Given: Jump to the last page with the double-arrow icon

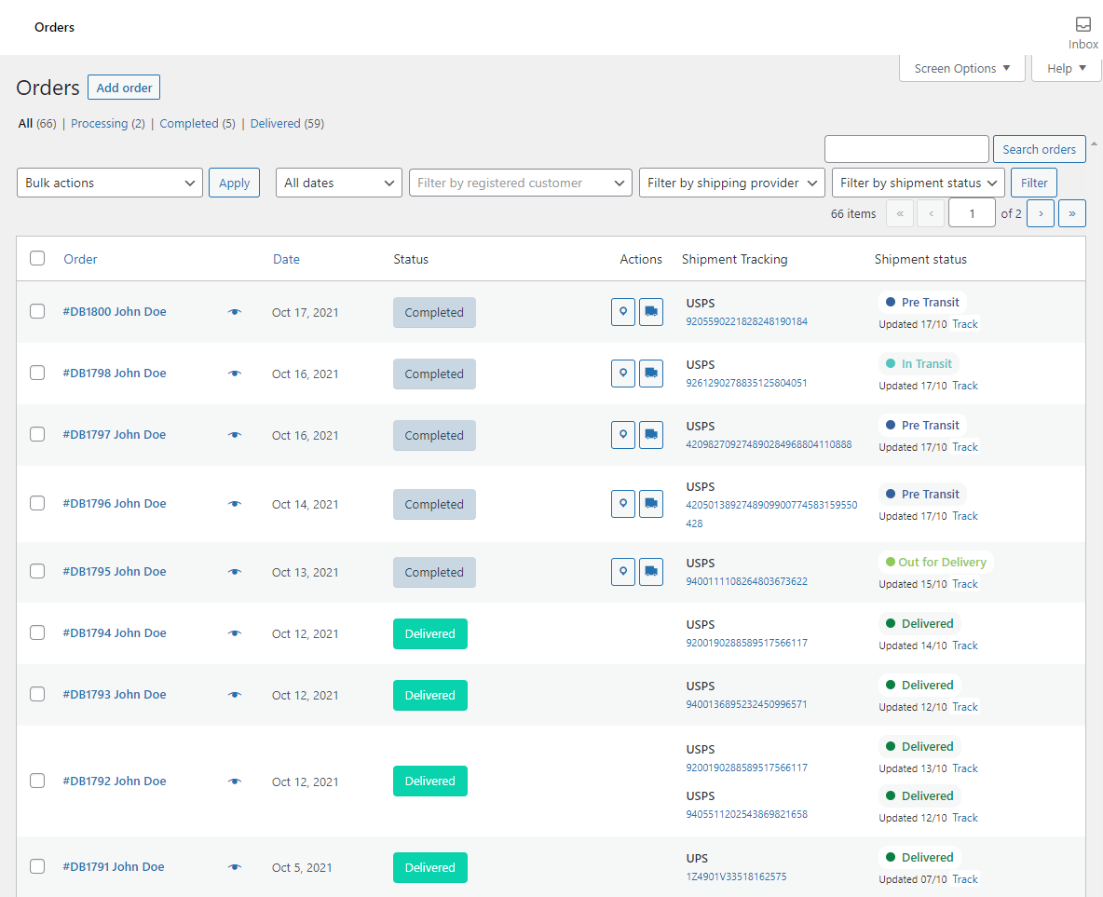Looking at the screenshot, I should pyautogui.click(x=1071, y=213).
